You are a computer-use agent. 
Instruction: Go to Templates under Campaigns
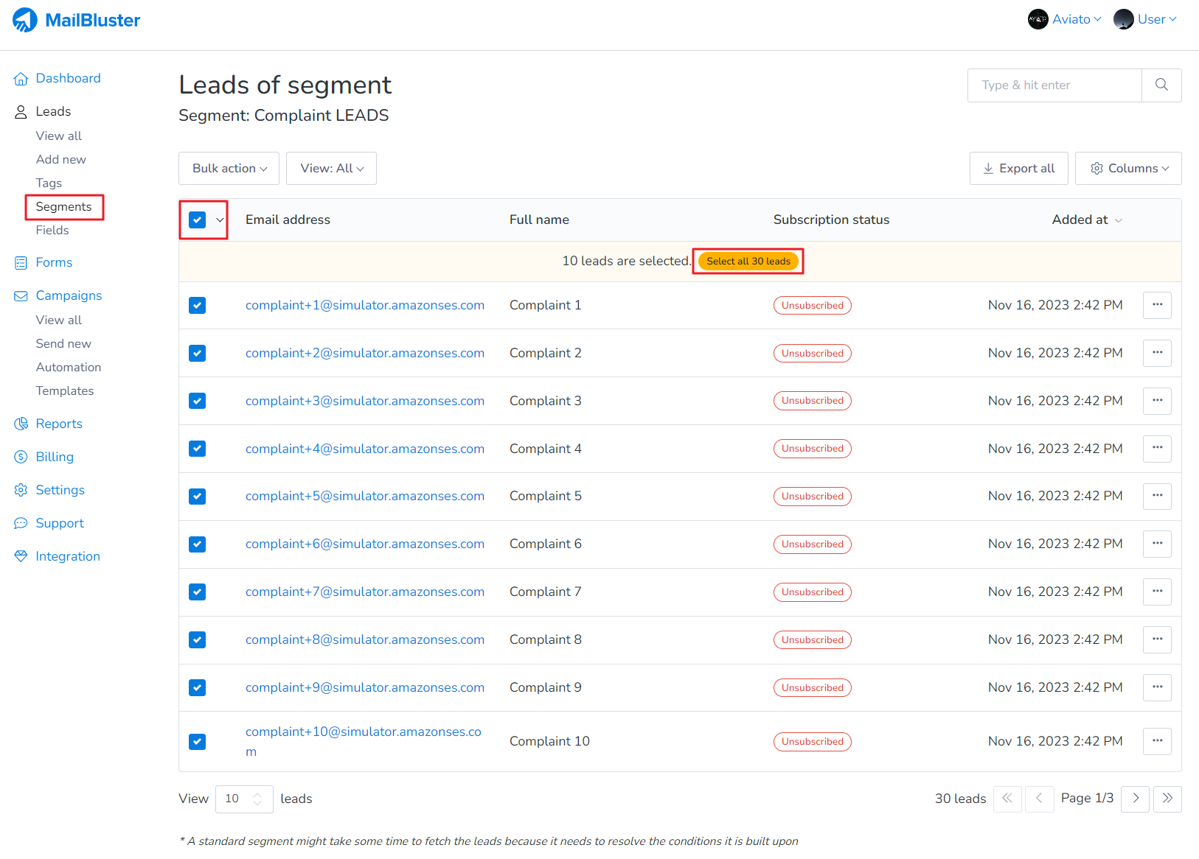coord(65,390)
